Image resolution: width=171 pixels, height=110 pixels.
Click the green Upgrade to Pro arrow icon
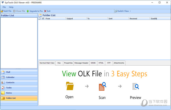(x=28, y=11)
